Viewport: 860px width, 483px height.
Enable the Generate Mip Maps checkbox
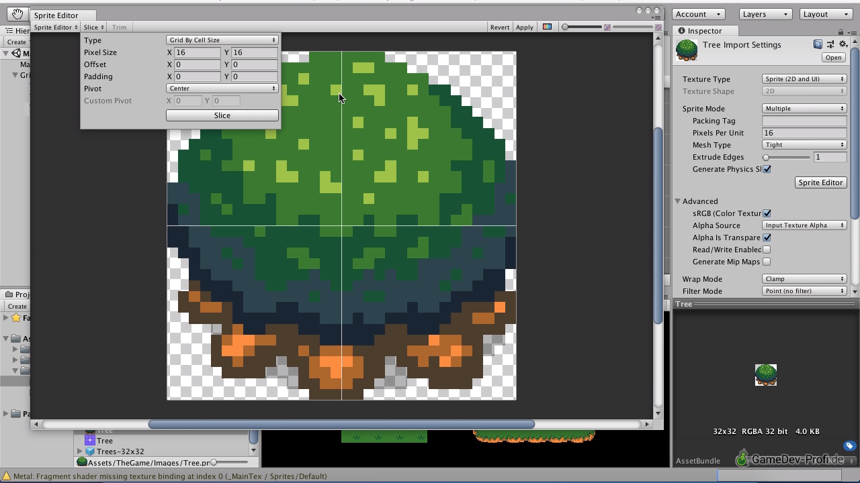tap(767, 262)
